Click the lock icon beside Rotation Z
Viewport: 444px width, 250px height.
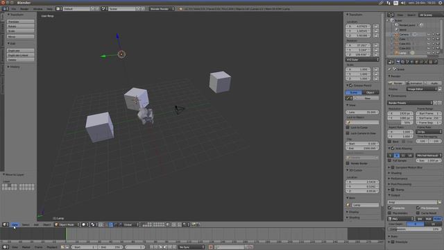click(x=376, y=54)
